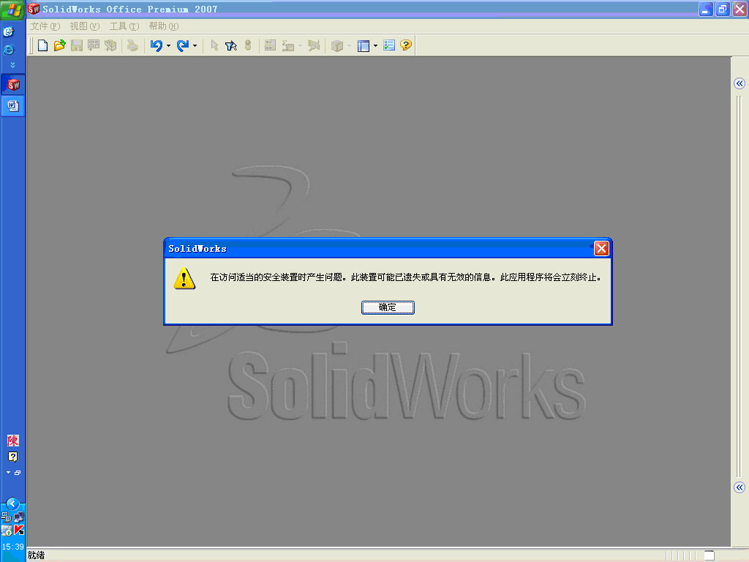Open the 工具(T) menu
Image resolution: width=749 pixels, height=562 pixels.
pos(124,26)
